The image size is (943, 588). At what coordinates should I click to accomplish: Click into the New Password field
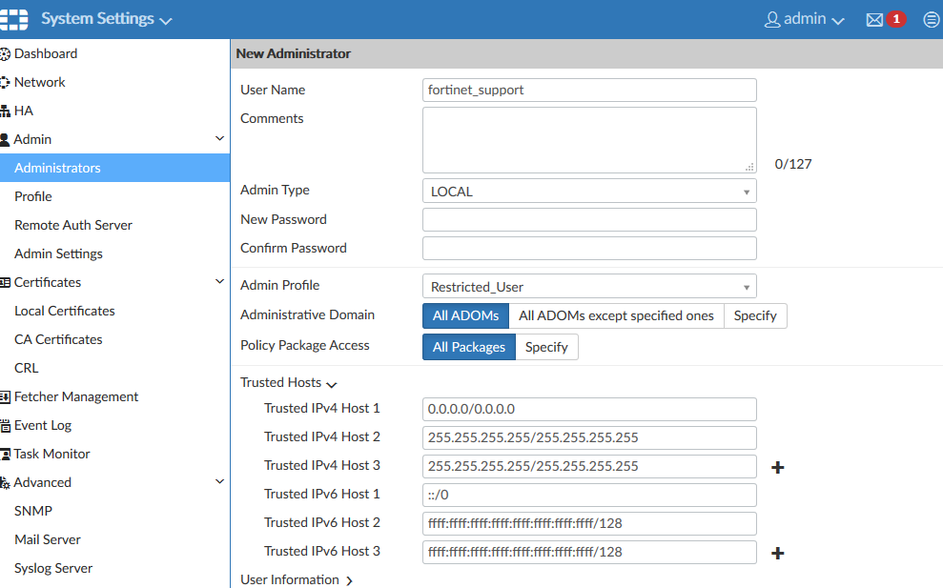[x=589, y=220]
